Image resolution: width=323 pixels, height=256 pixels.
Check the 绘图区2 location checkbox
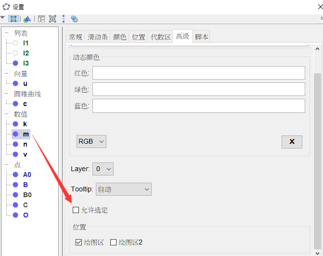tap(113, 242)
